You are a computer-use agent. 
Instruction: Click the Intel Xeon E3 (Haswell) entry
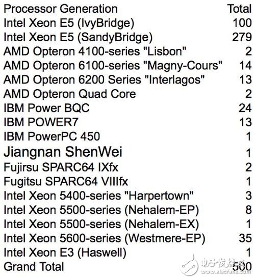click(x=65, y=253)
